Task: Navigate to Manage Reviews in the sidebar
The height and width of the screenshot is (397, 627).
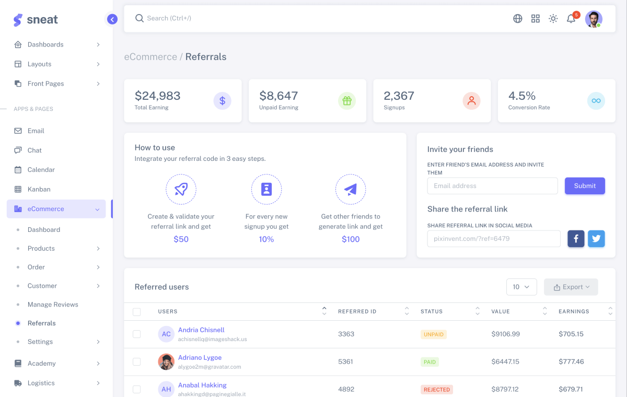Action: pos(52,304)
